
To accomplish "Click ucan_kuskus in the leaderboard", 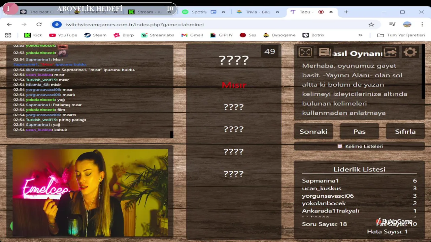I will [322, 188].
